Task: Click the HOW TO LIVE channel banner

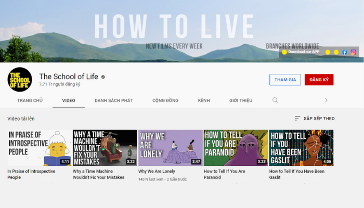Action: pyautogui.click(x=182, y=31)
